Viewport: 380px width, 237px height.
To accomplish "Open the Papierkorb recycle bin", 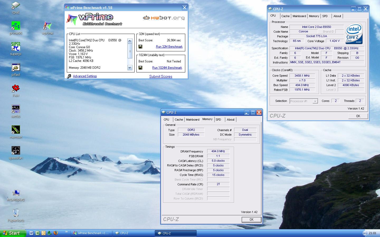I will point(16,215).
